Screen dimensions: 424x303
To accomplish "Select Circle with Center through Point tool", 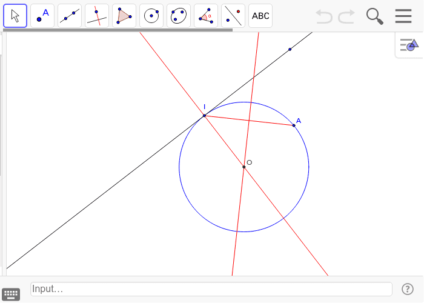I will 151,16.
